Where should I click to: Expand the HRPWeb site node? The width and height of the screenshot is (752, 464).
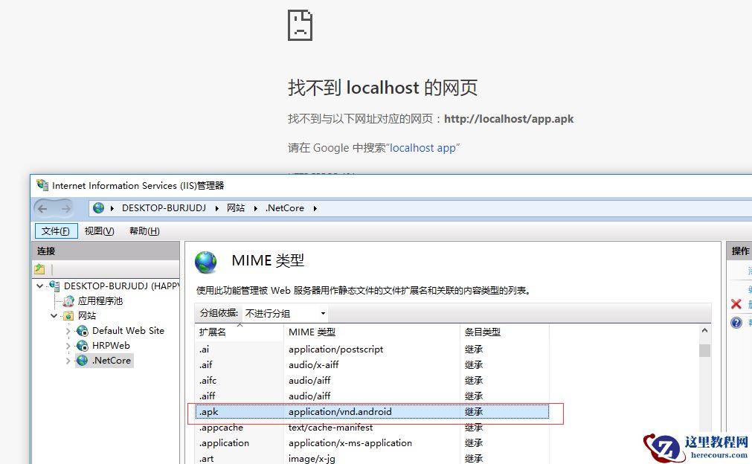(x=68, y=346)
